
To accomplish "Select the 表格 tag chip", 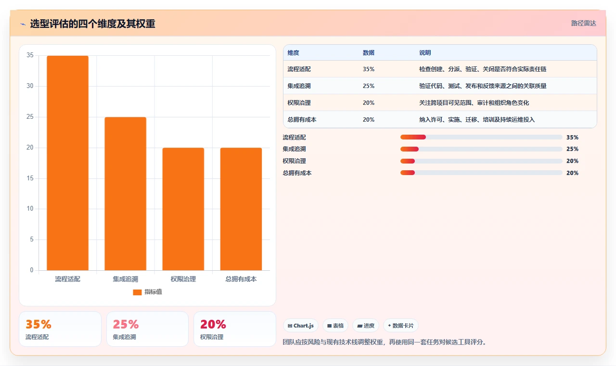I will point(335,326).
